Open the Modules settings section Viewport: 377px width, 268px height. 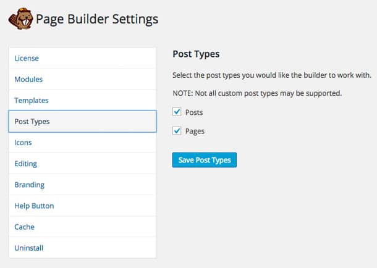pyautogui.click(x=82, y=79)
